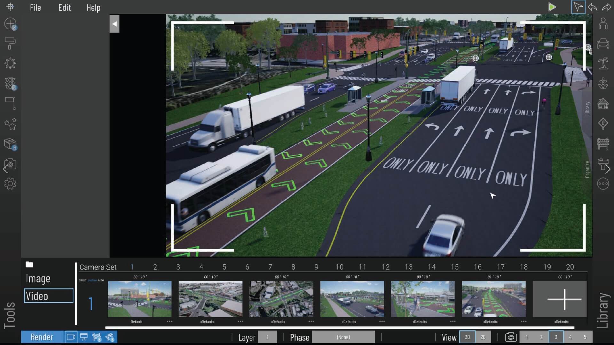This screenshot has height=345, width=614.
Task: Click the blue Render button
Action: click(x=42, y=337)
